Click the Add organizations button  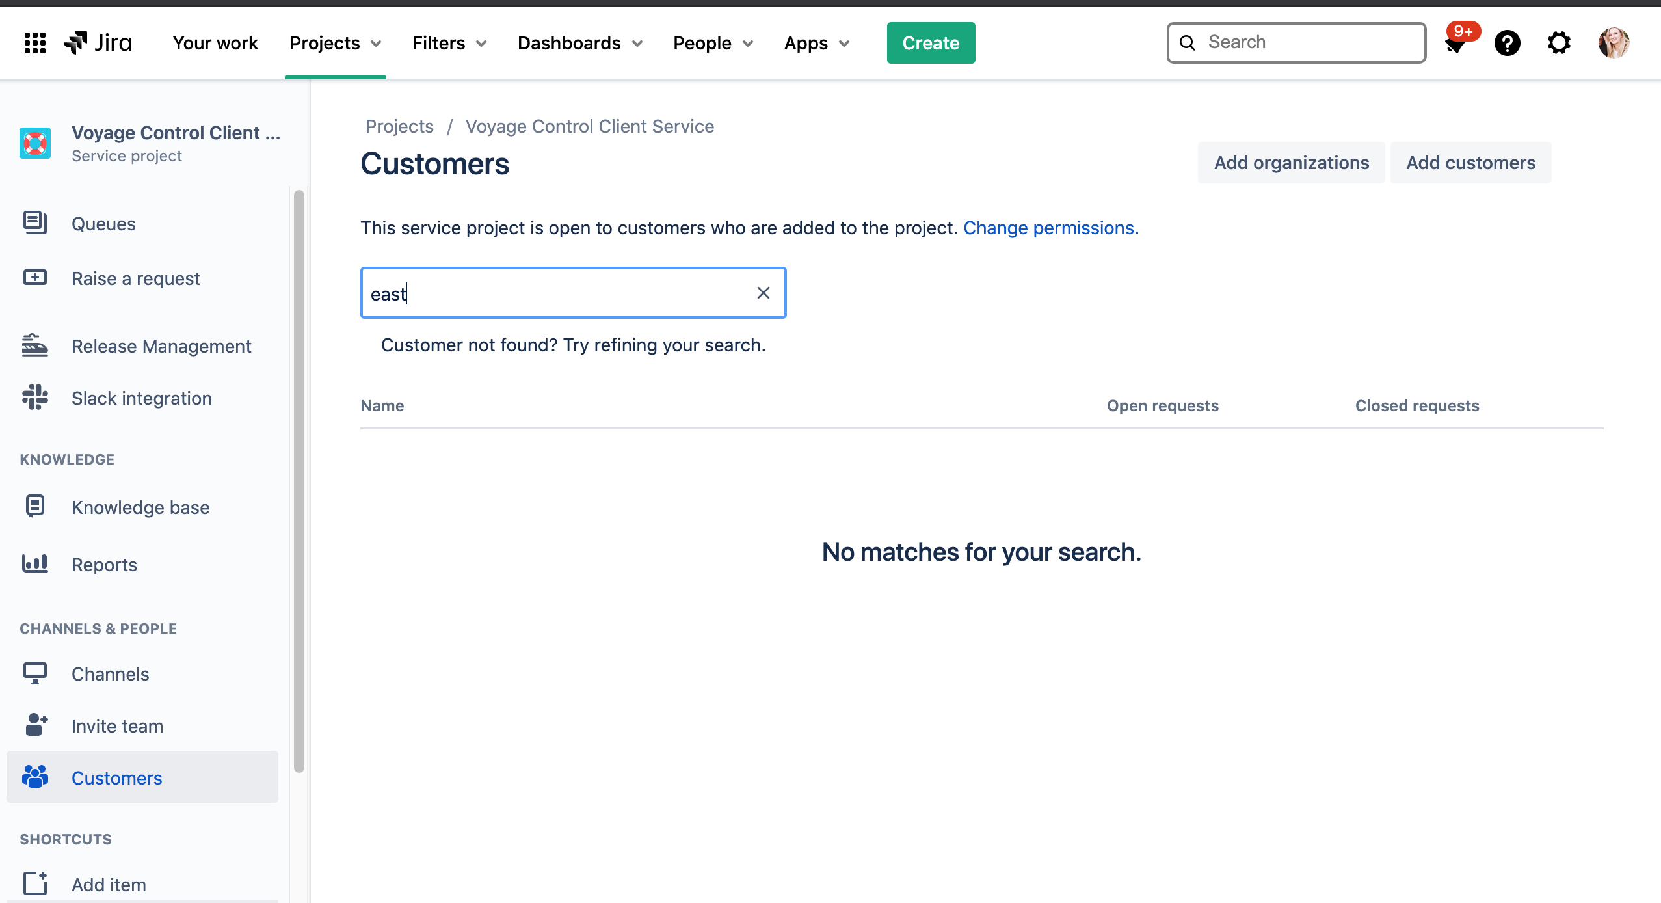1292,163
